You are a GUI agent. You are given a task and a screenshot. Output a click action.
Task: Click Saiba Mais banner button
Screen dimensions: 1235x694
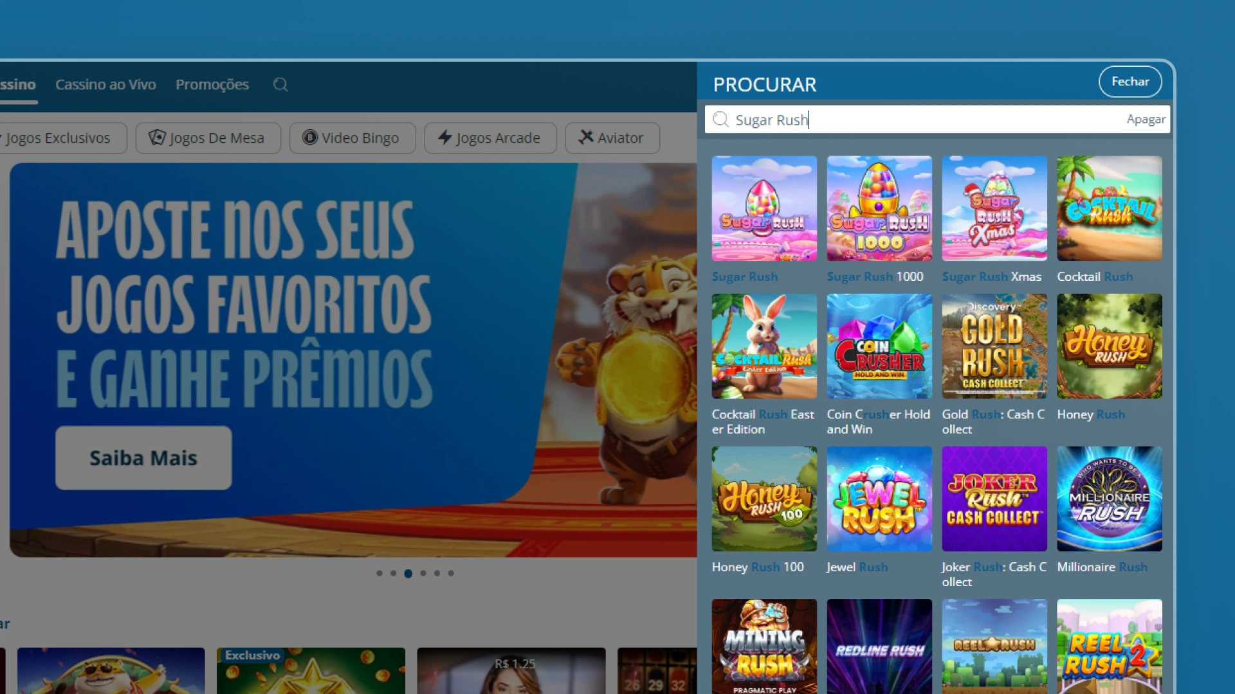coord(143,458)
